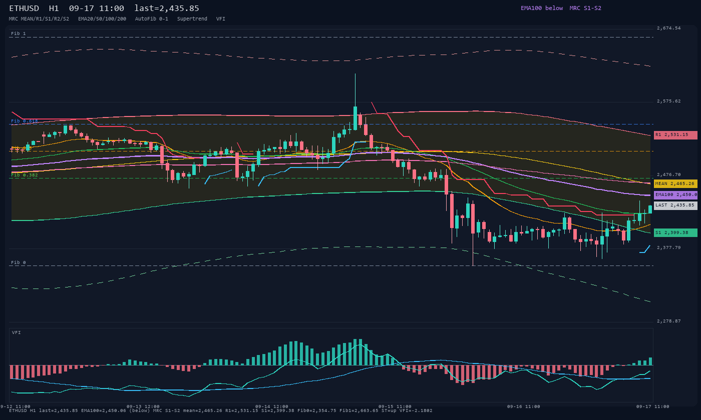Click the Supertrend indicator label
The width and height of the screenshot is (701, 420).
click(192, 18)
